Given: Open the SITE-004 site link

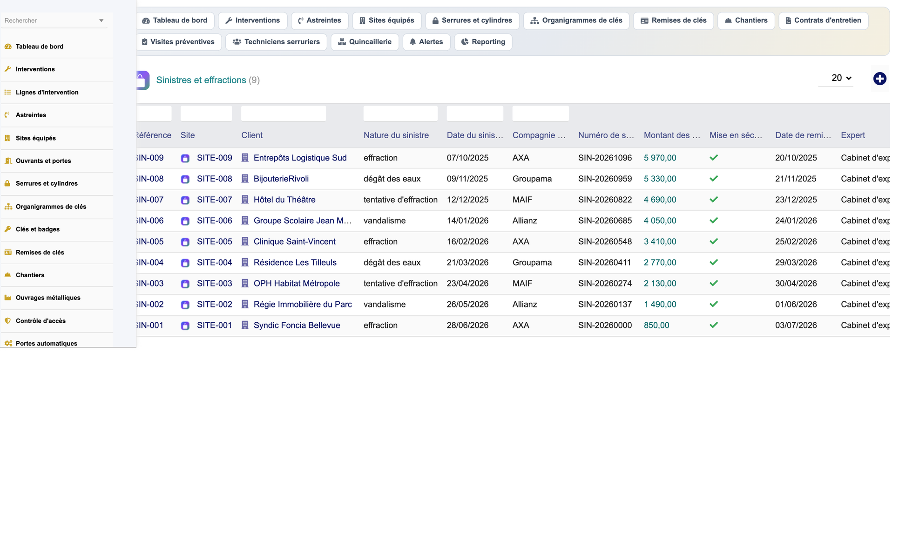Looking at the screenshot, I should click(214, 262).
